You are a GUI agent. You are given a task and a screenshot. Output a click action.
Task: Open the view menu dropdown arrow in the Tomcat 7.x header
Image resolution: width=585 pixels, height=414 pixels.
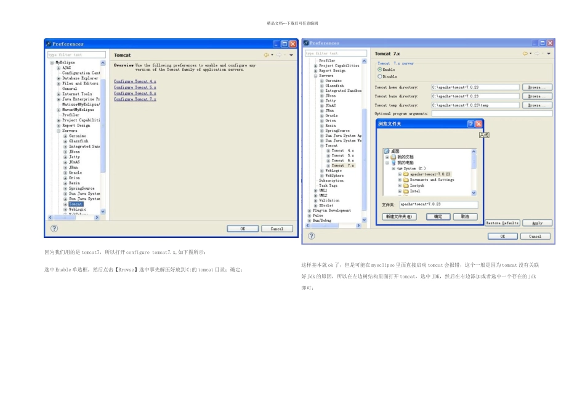point(549,54)
